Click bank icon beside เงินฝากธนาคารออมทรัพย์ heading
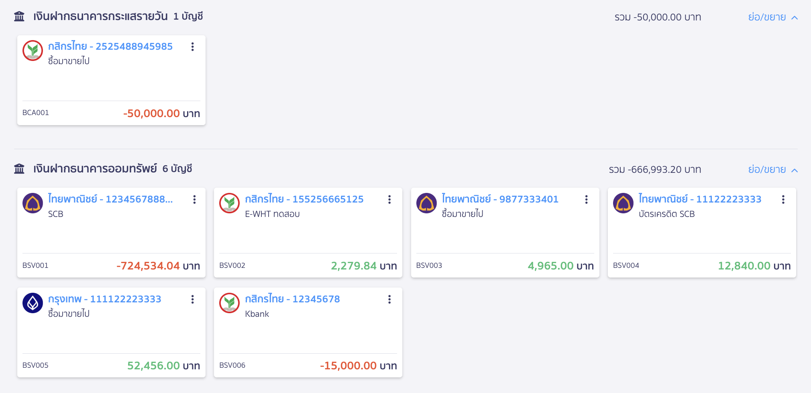Viewport: 811px width, 393px height. click(19, 169)
